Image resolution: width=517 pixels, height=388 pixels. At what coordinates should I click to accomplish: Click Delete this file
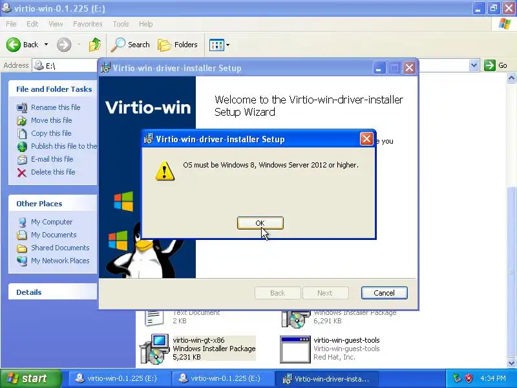53,172
